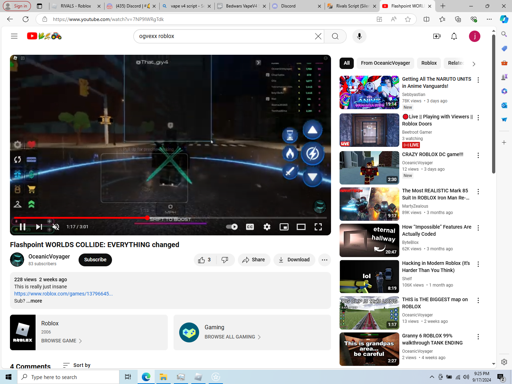Viewport: 512px width, 384px height.
Task: Open the Sort by comments dropdown
Action: point(77,365)
